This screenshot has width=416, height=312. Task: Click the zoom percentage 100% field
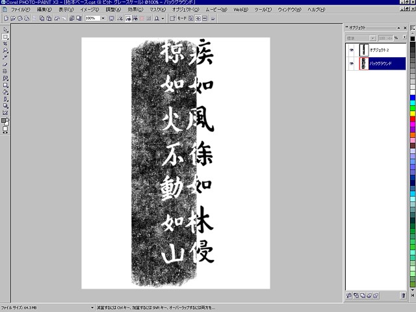[x=92, y=18]
